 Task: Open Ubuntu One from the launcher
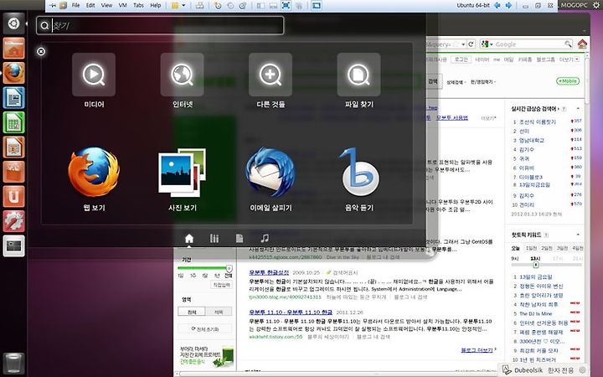pyautogui.click(x=14, y=196)
